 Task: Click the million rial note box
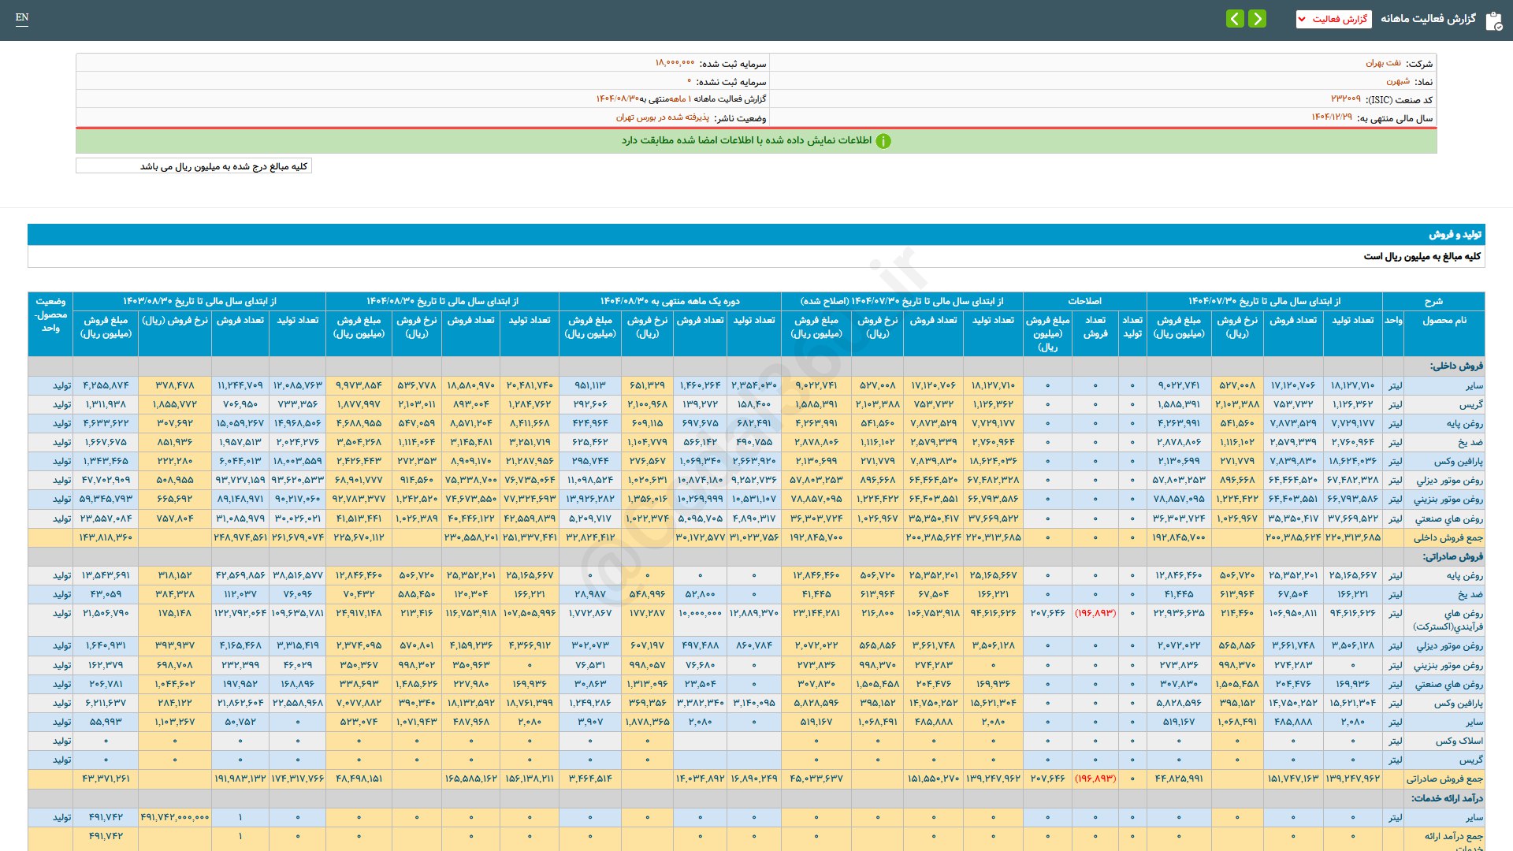coord(194,166)
